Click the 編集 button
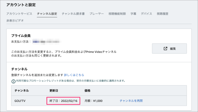Viewport: 198px width, 112px height. (x=169, y=49)
